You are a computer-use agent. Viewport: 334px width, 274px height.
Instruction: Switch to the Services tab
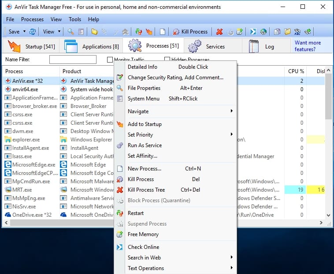[213, 46]
